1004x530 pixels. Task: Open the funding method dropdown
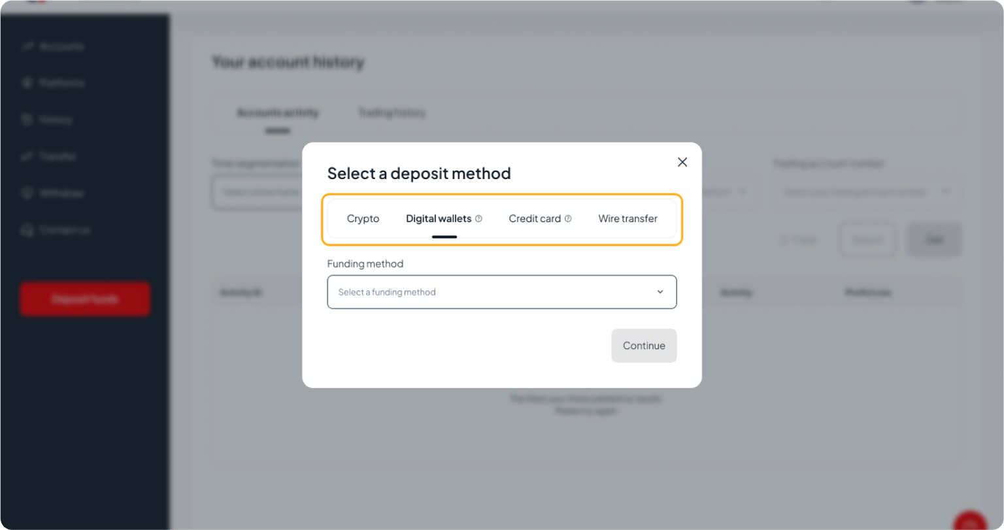coord(501,291)
